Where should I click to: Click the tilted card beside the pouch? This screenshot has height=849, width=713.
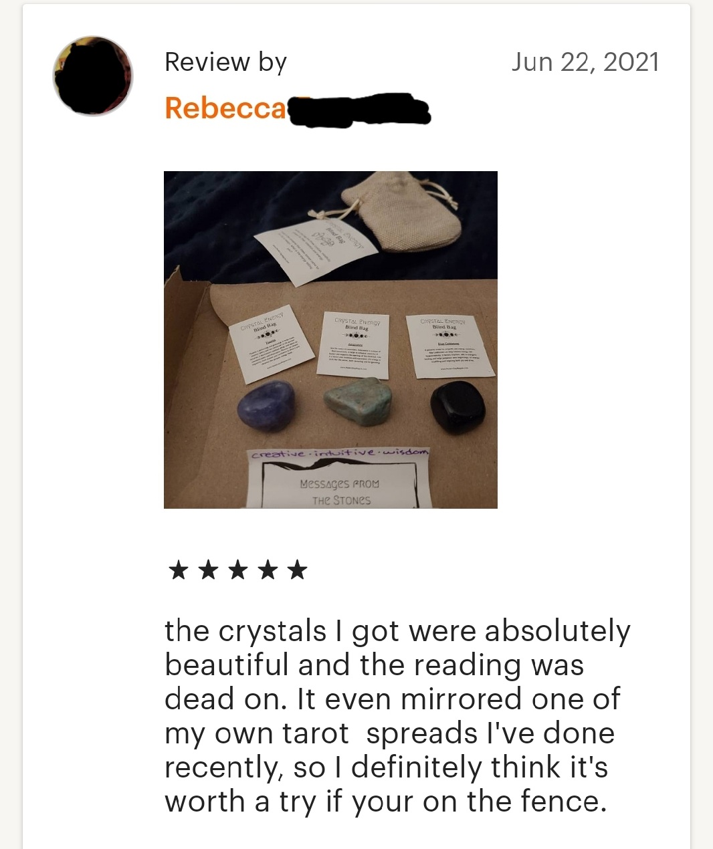(316, 249)
